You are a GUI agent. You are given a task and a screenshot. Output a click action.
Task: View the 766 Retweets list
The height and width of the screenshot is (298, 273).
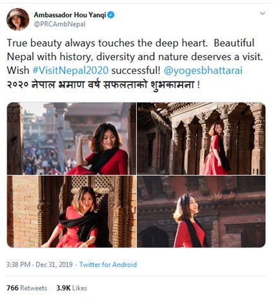[x=26, y=288]
